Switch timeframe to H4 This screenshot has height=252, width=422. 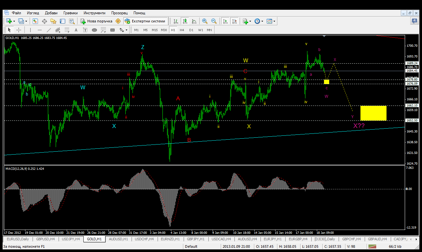point(182,30)
